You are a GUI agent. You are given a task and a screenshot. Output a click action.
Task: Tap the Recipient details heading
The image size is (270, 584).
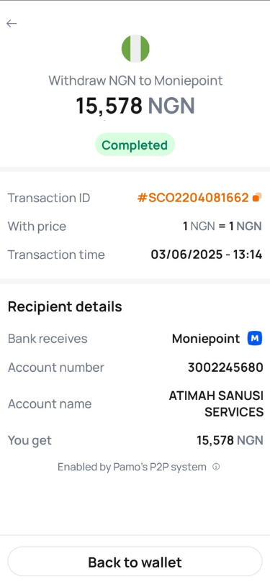tap(65, 307)
